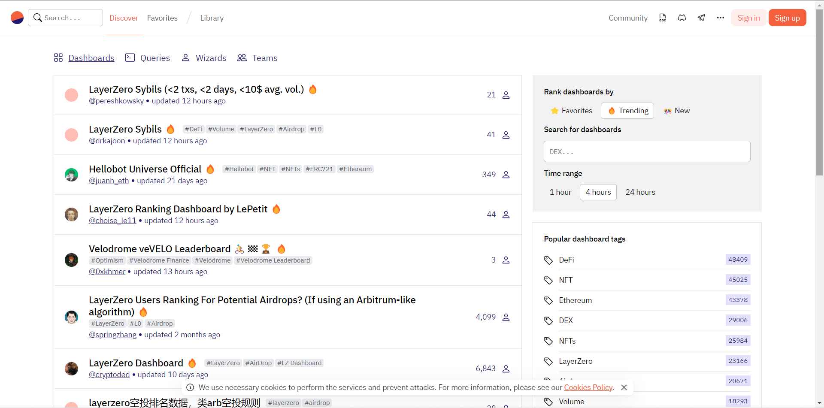Click the #LZ Dashboard tag
Viewport: 824px width, 408px height.
(x=299, y=363)
